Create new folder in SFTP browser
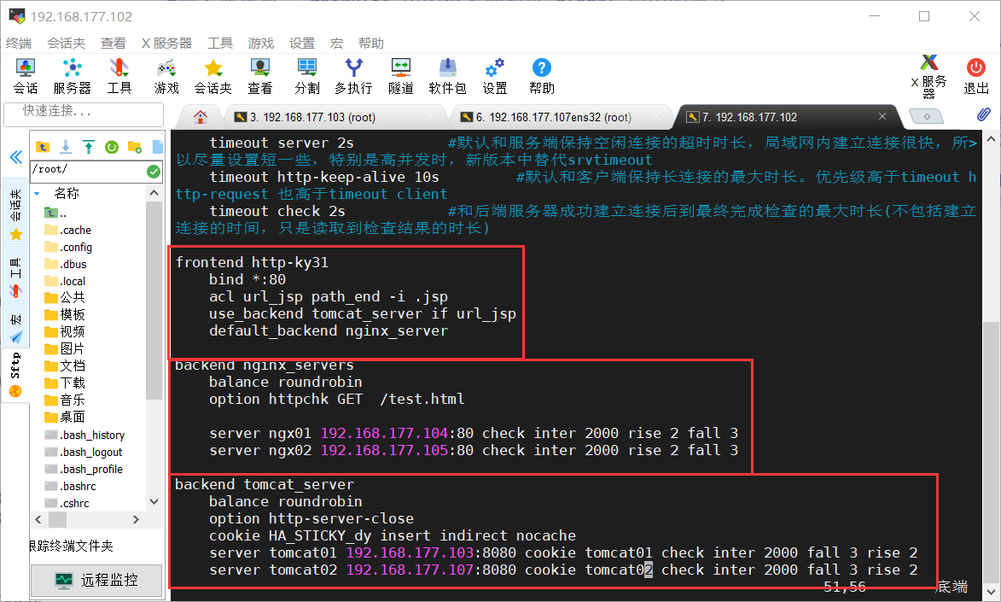The height and width of the screenshot is (602, 1001). [135, 147]
